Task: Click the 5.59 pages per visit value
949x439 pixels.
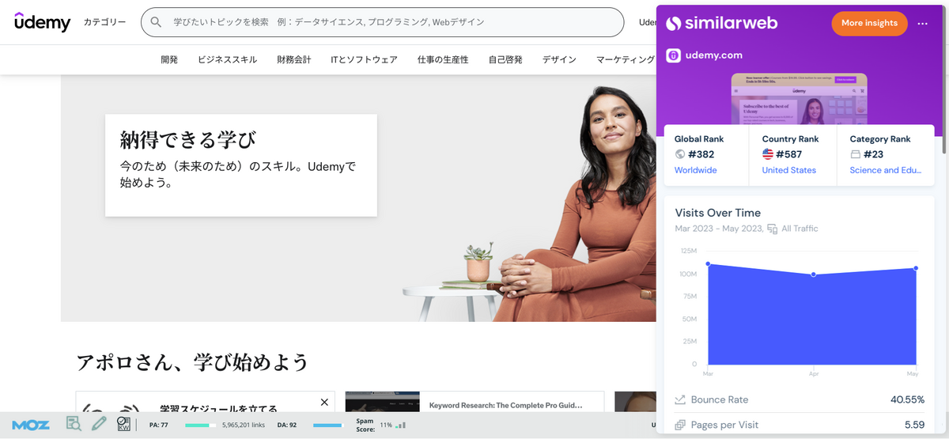Action: click(x=914, y=425)
